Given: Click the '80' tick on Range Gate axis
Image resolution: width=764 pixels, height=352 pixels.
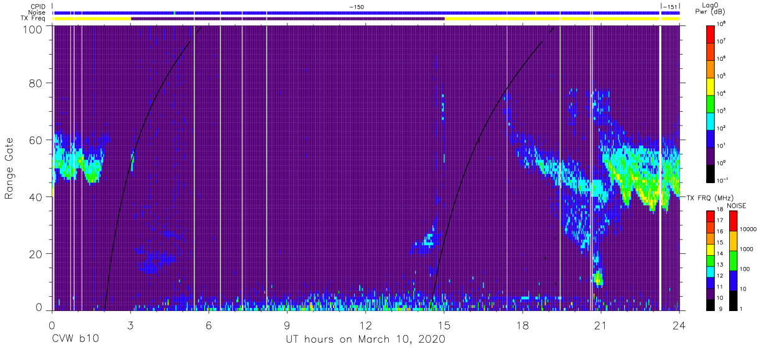Looking at the screenshot, I should pyautogui.click(x=36, y=83).
